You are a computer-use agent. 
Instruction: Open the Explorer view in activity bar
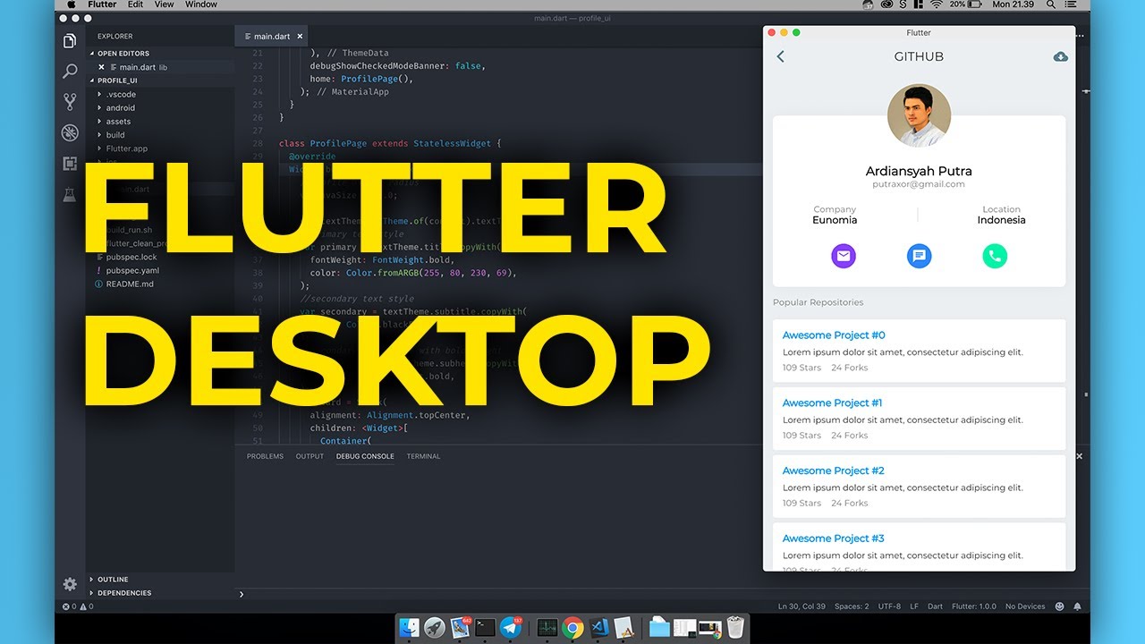click(x=70, y=41)
